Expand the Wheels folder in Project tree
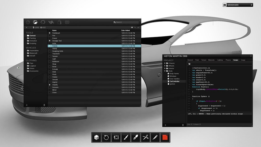 point(164,66)
